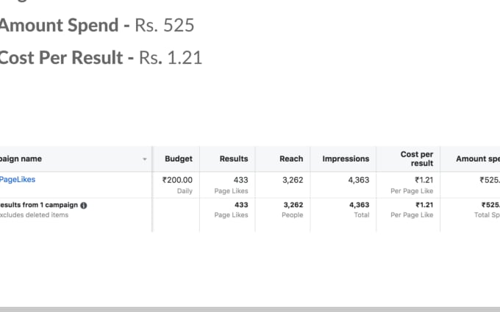Click the horizontal scrollbar at bottom
This screenshot has width=500, height=312.
coord(250,310)
